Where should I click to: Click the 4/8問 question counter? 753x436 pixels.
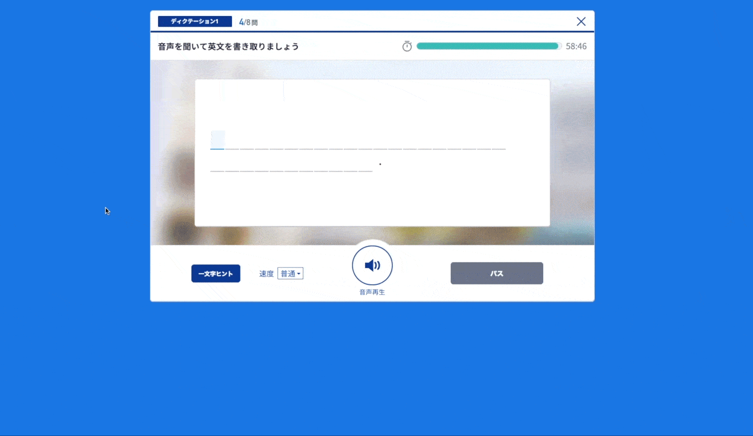pyautogui.click(x=248, y=22)
